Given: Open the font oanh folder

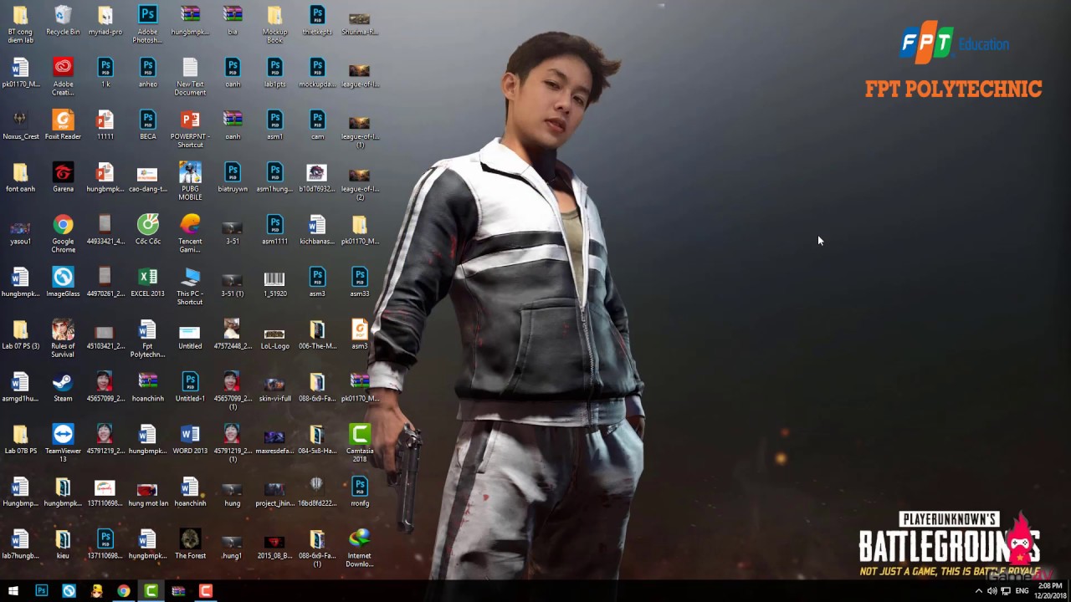Looking at the screenshot, I should (20, 177).
